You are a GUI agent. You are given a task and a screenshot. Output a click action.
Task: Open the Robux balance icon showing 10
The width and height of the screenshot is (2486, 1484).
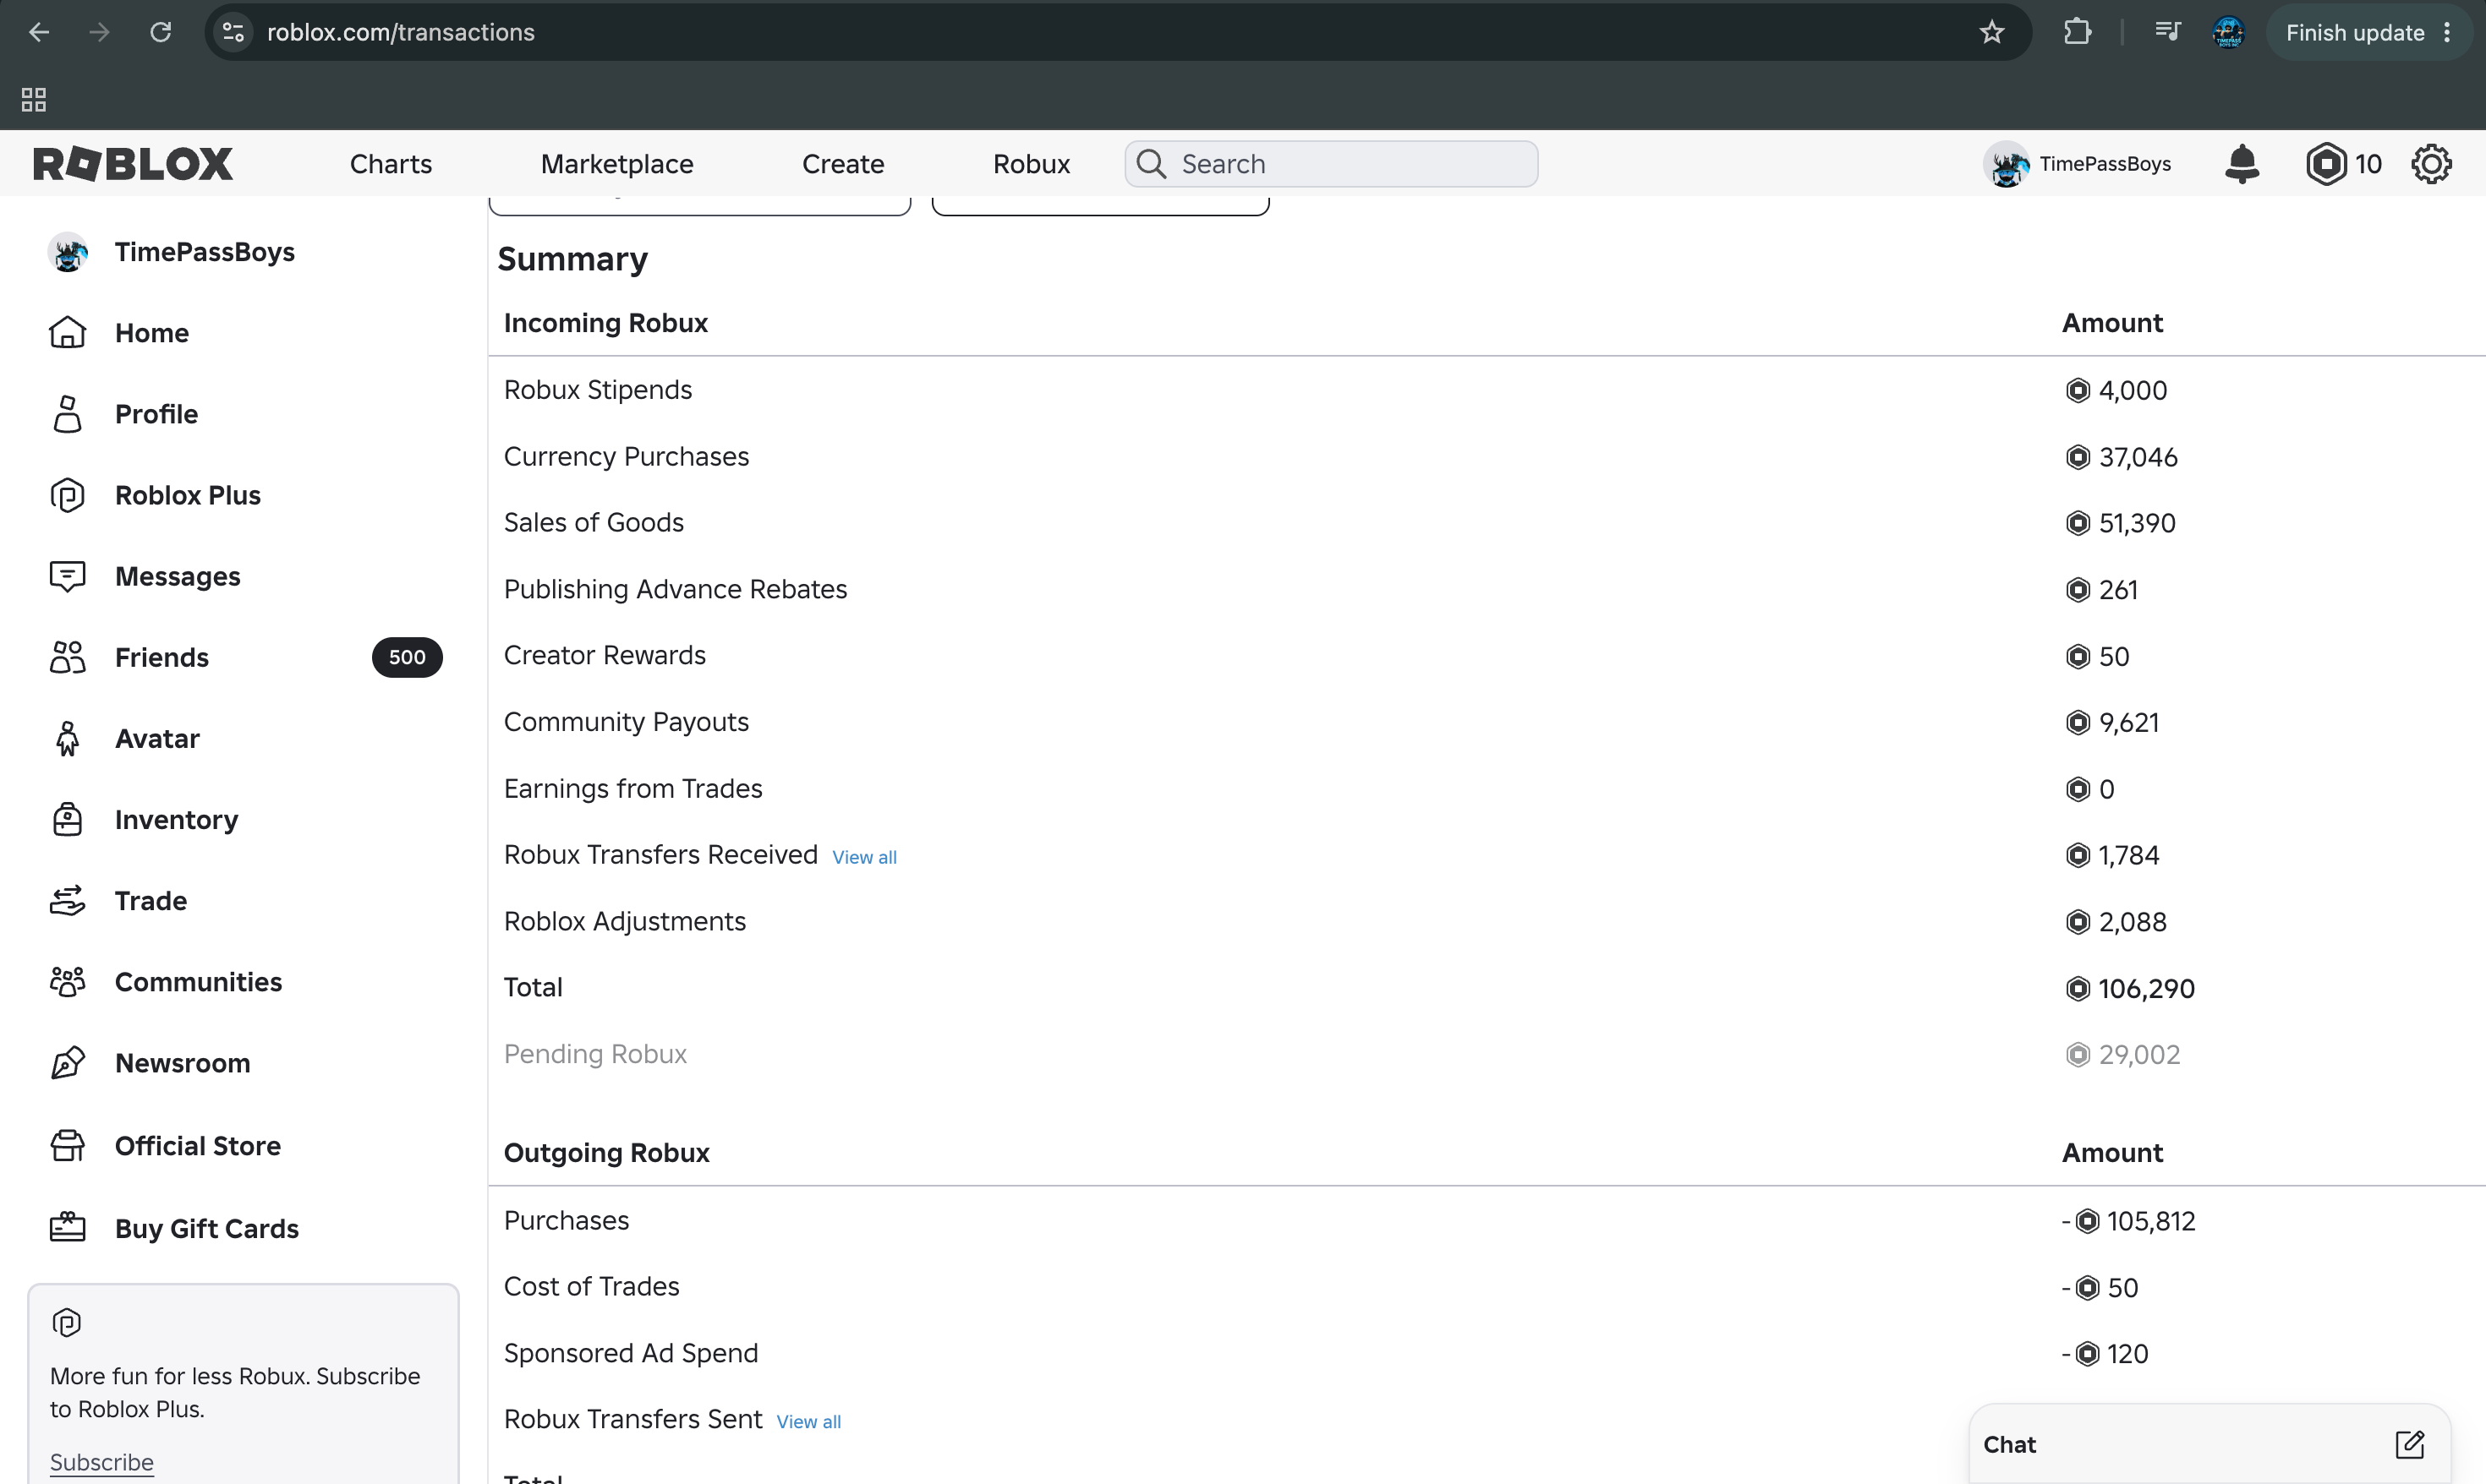(2326, 164)
